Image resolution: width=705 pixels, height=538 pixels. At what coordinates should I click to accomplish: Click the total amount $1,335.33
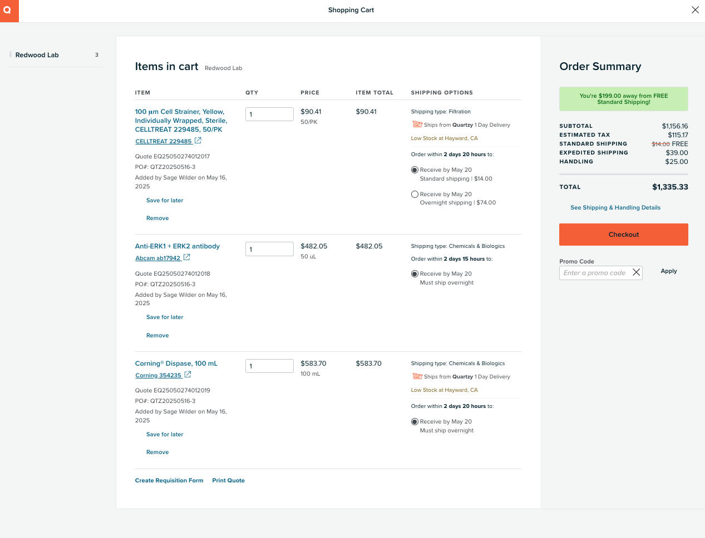pyautogui.click(x=670, y=187)
